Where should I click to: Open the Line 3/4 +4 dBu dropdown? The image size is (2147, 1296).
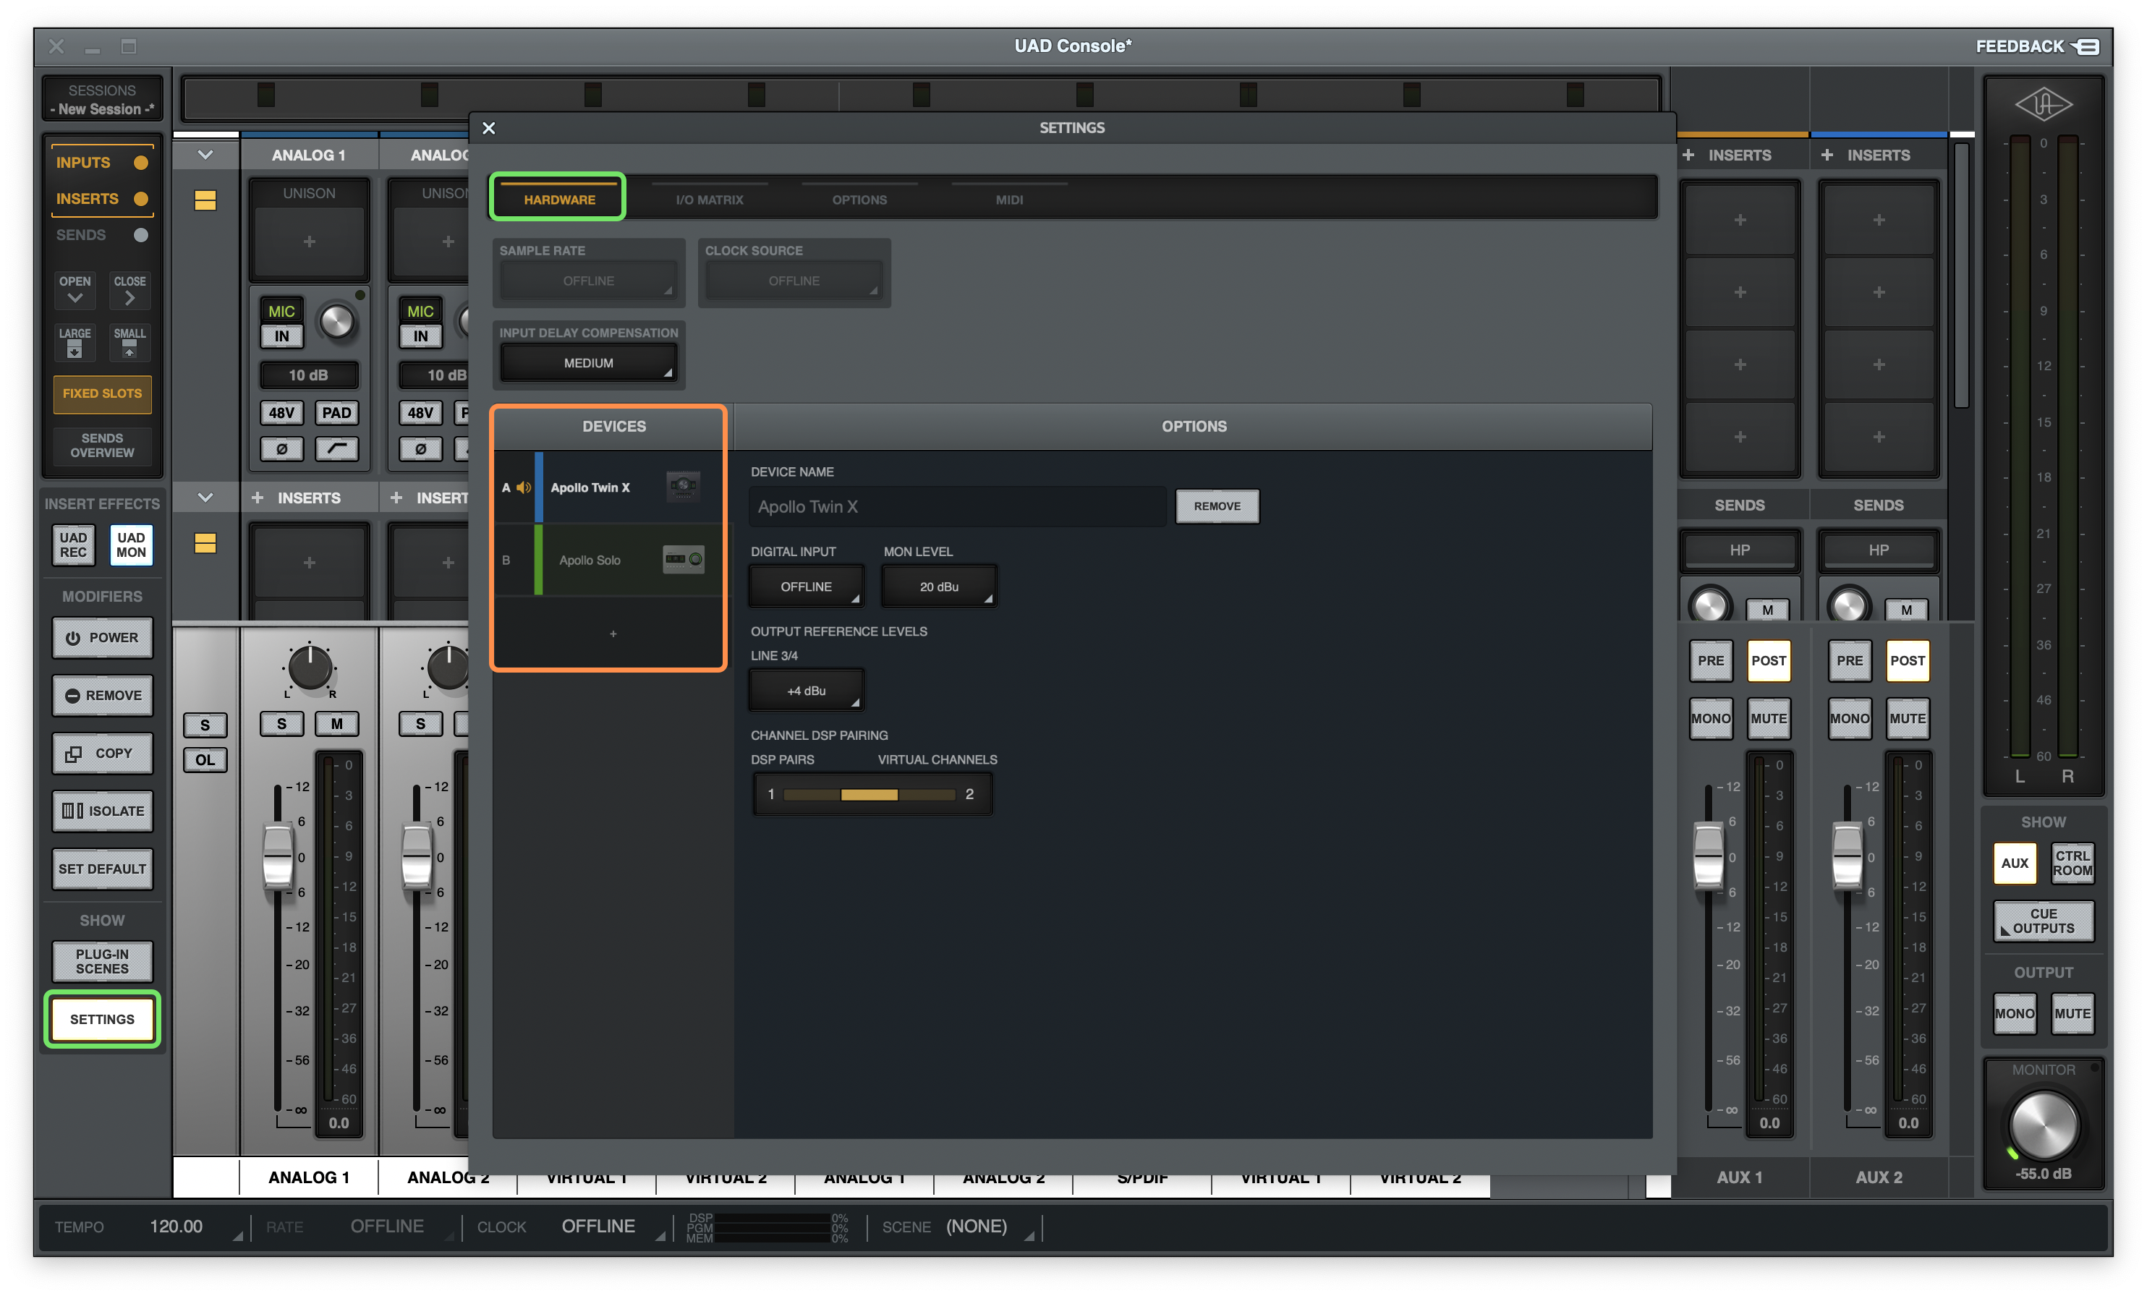click(806, 691)
